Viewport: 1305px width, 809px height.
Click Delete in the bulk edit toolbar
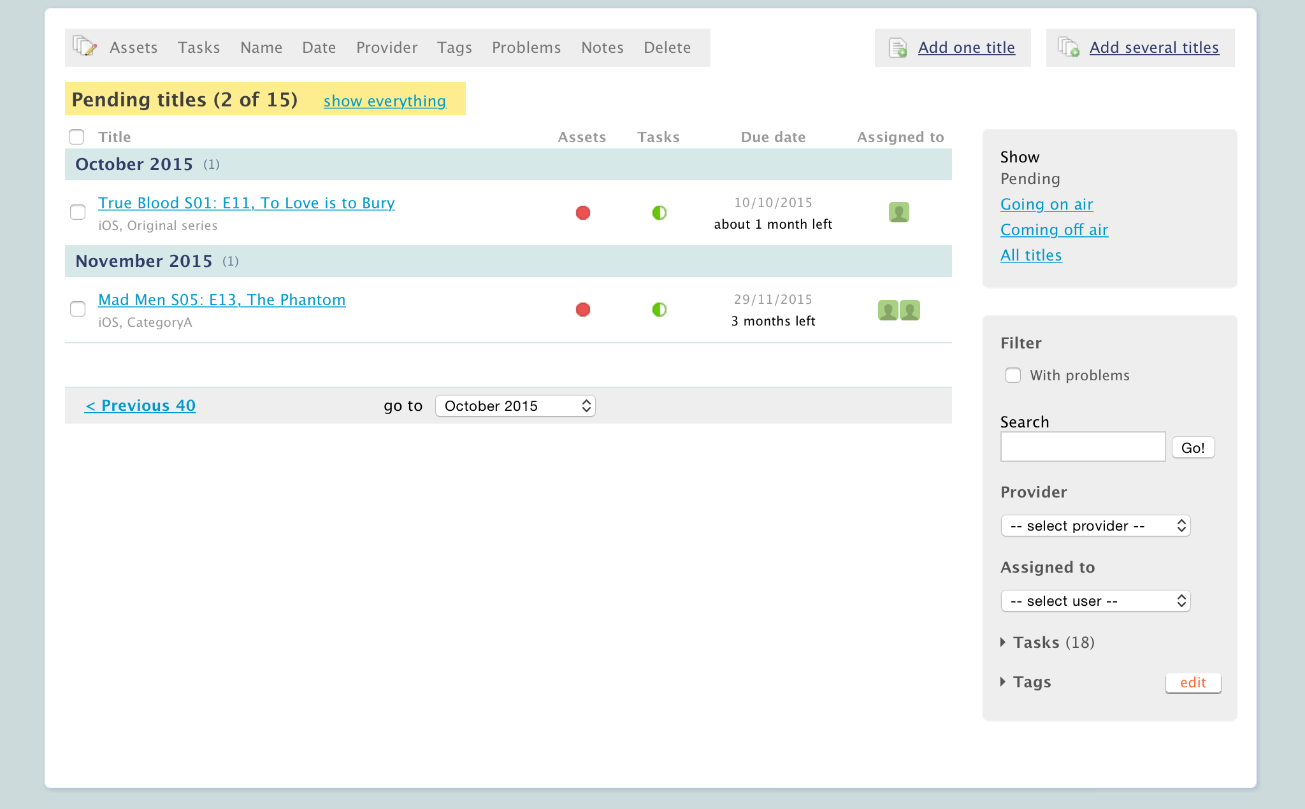click(x=667, y=48)
